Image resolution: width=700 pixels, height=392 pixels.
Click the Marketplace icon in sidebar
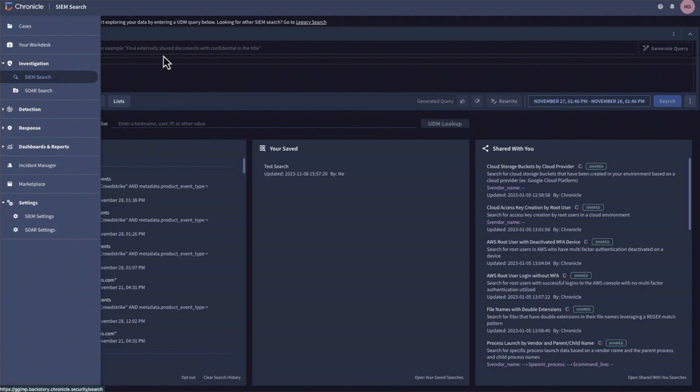coord(10,184)
